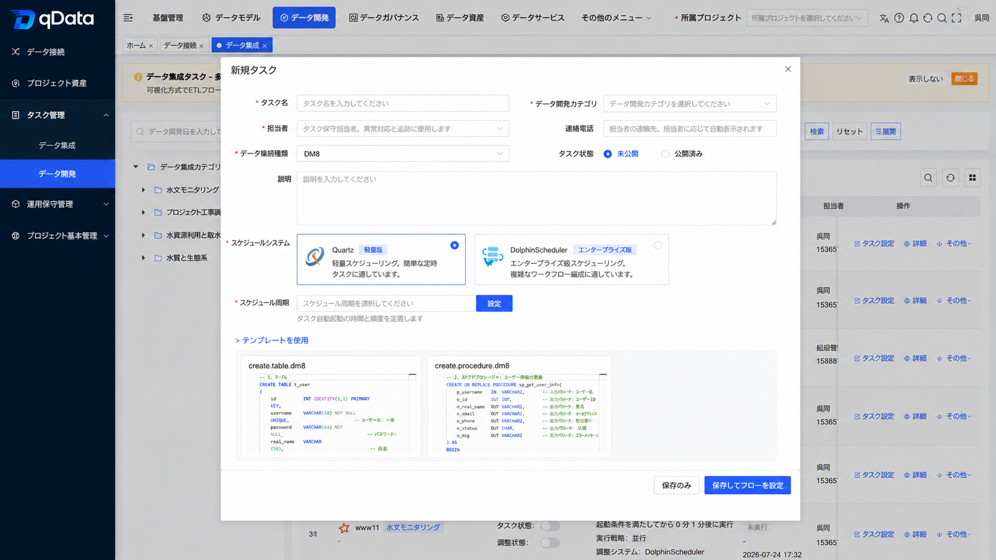Click 保存のみ button

[x=676, y=486]
